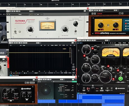Screen dimensions: 129x106
Task: Enable Read automation in LA-2A window header
Action: 12,11
